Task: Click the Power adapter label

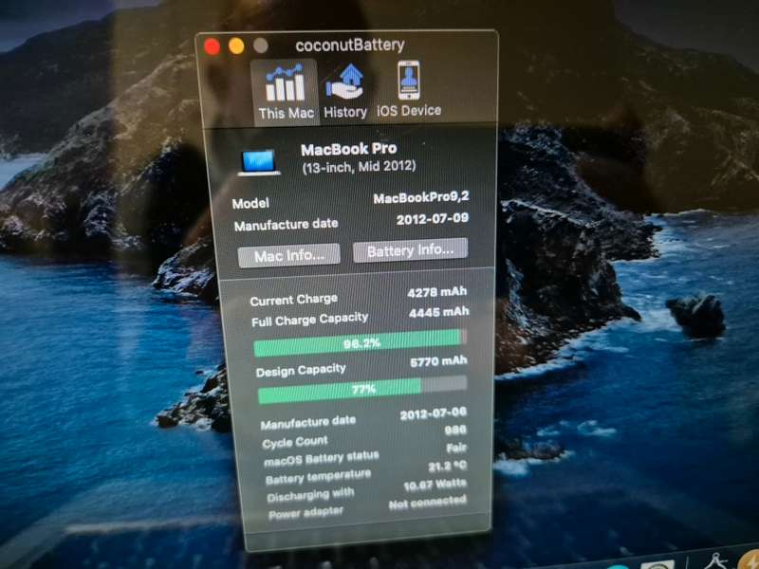Action: click(x=305, y=513)
